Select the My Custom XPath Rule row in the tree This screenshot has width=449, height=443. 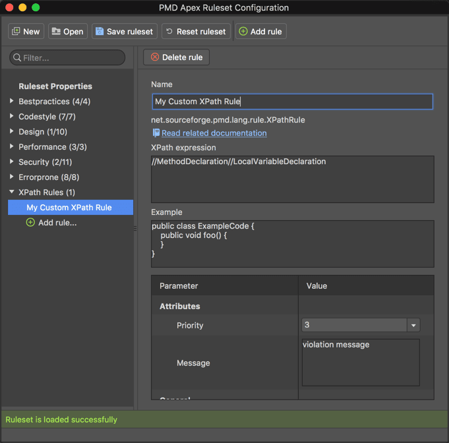tap(71, 207)
